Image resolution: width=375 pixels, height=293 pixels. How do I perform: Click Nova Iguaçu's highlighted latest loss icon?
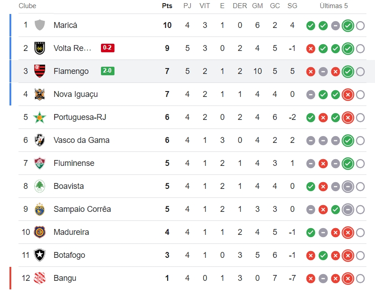[348, 95]
